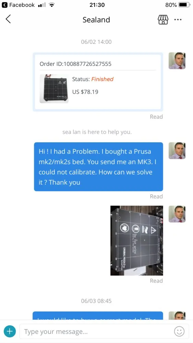The image size is (193, 343).
Task: Tap the avatar beside the Prusa problem message
Action: pos(177,151)
